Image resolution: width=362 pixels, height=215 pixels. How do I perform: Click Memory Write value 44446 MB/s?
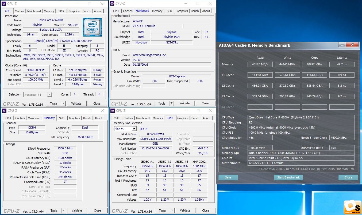[x=287, y=64]
